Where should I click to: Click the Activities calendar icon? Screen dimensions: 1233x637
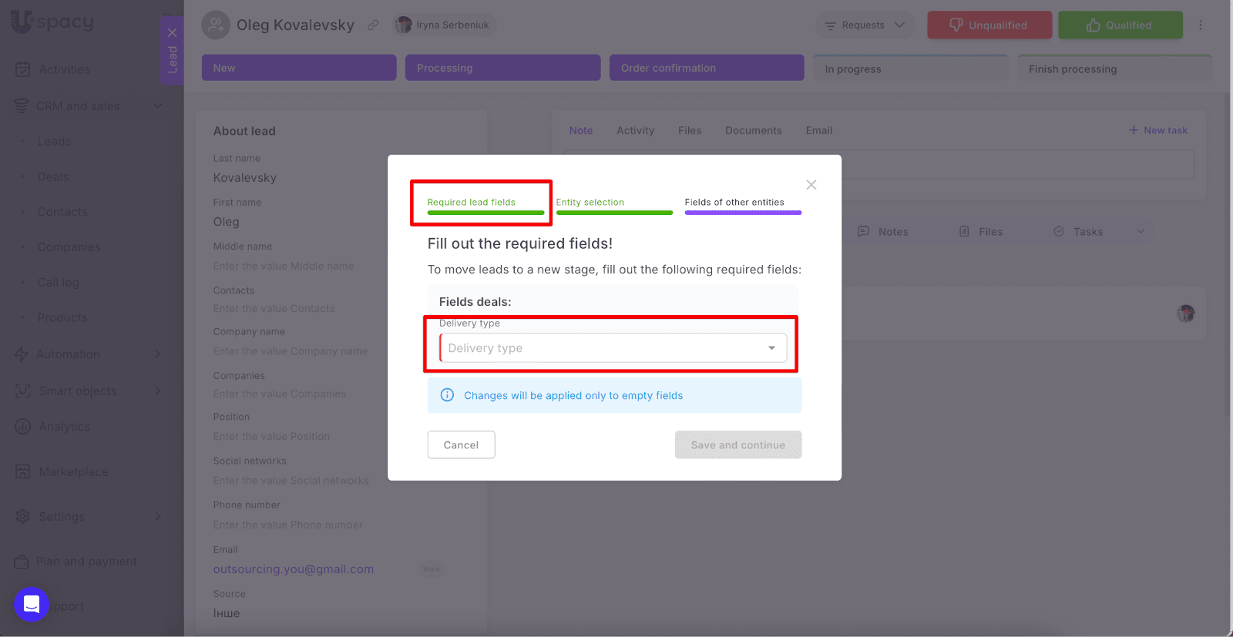[x=23, y=69]
